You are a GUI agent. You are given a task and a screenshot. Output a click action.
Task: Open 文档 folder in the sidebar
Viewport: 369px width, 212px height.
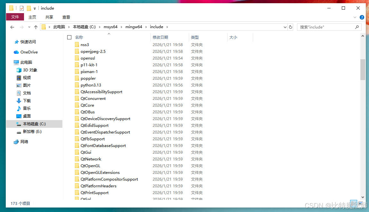27,93
